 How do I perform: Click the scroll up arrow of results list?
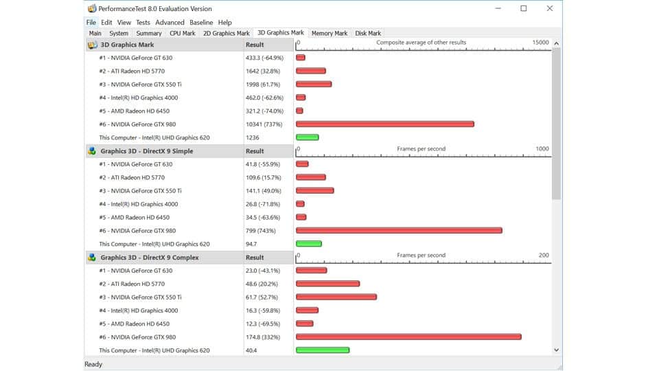tap(557, 43)
